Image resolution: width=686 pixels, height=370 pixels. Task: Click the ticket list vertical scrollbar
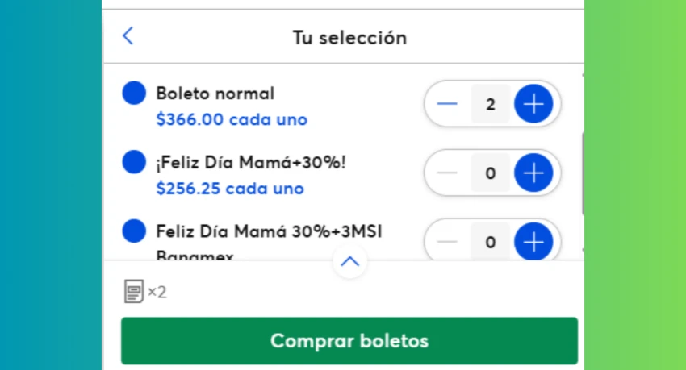583,173
